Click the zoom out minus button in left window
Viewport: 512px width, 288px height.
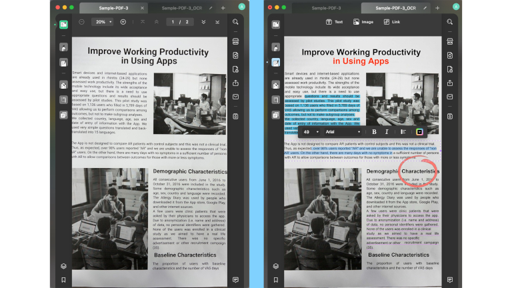pyautogui.click(x=81, y=22)
